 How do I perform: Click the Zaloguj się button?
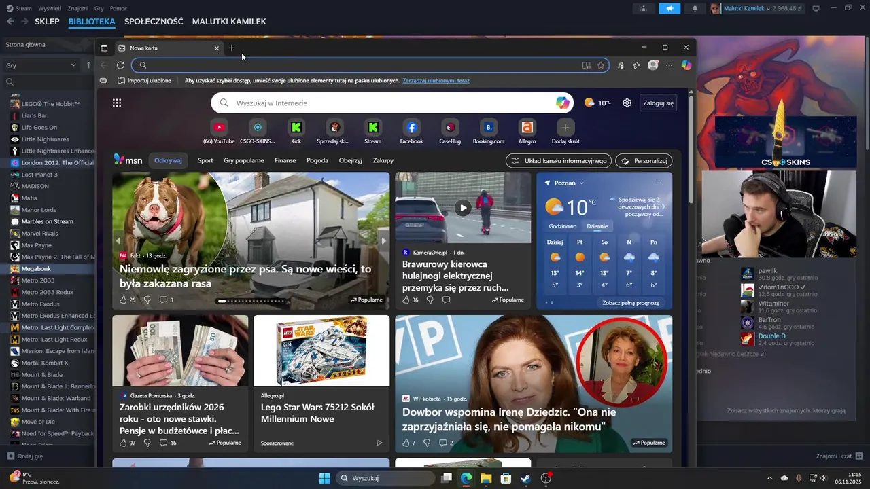click(x=658, y=103)
